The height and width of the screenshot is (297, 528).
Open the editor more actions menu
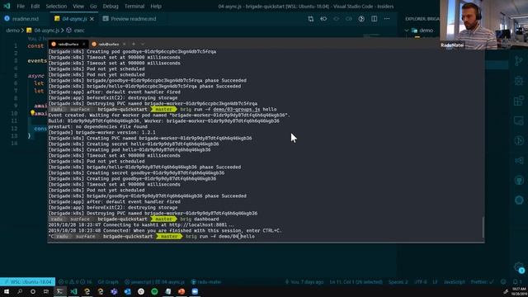coord(387,19)
